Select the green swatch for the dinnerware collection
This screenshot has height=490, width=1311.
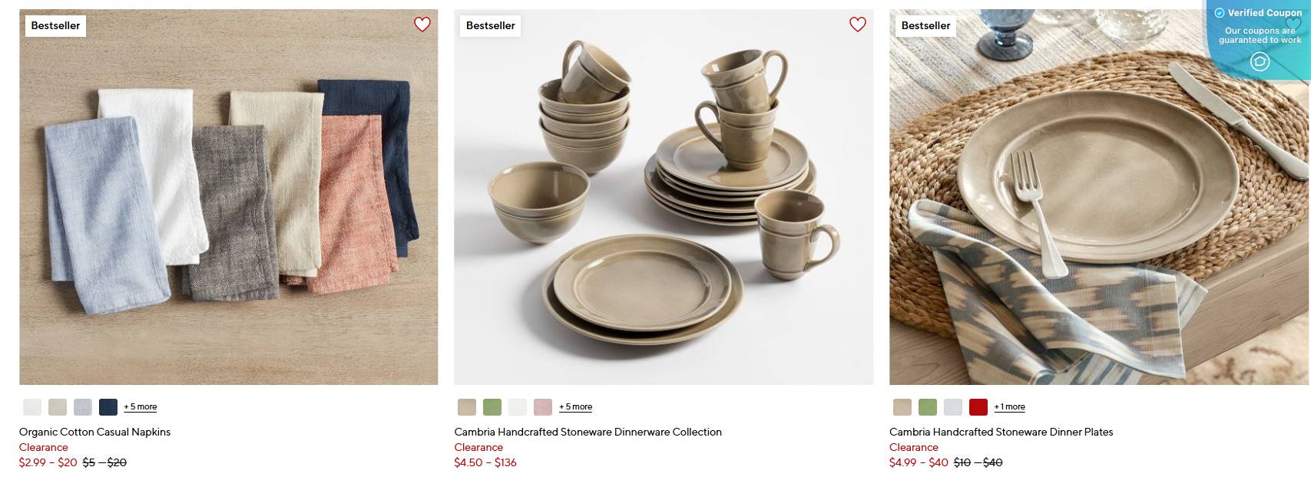click(492, 406)
